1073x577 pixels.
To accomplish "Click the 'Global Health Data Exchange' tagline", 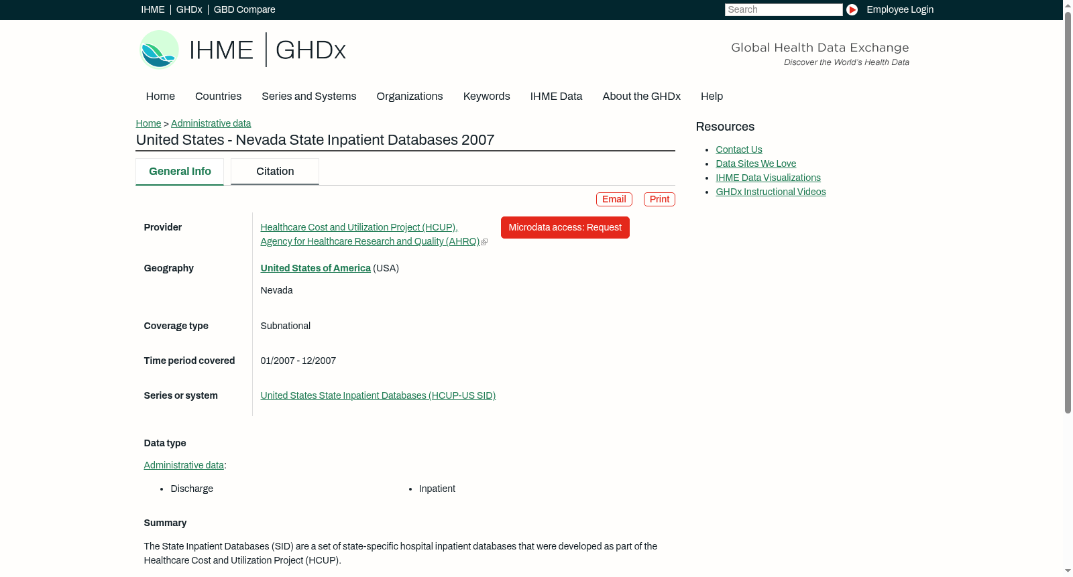I will click(x=820, y=48).
